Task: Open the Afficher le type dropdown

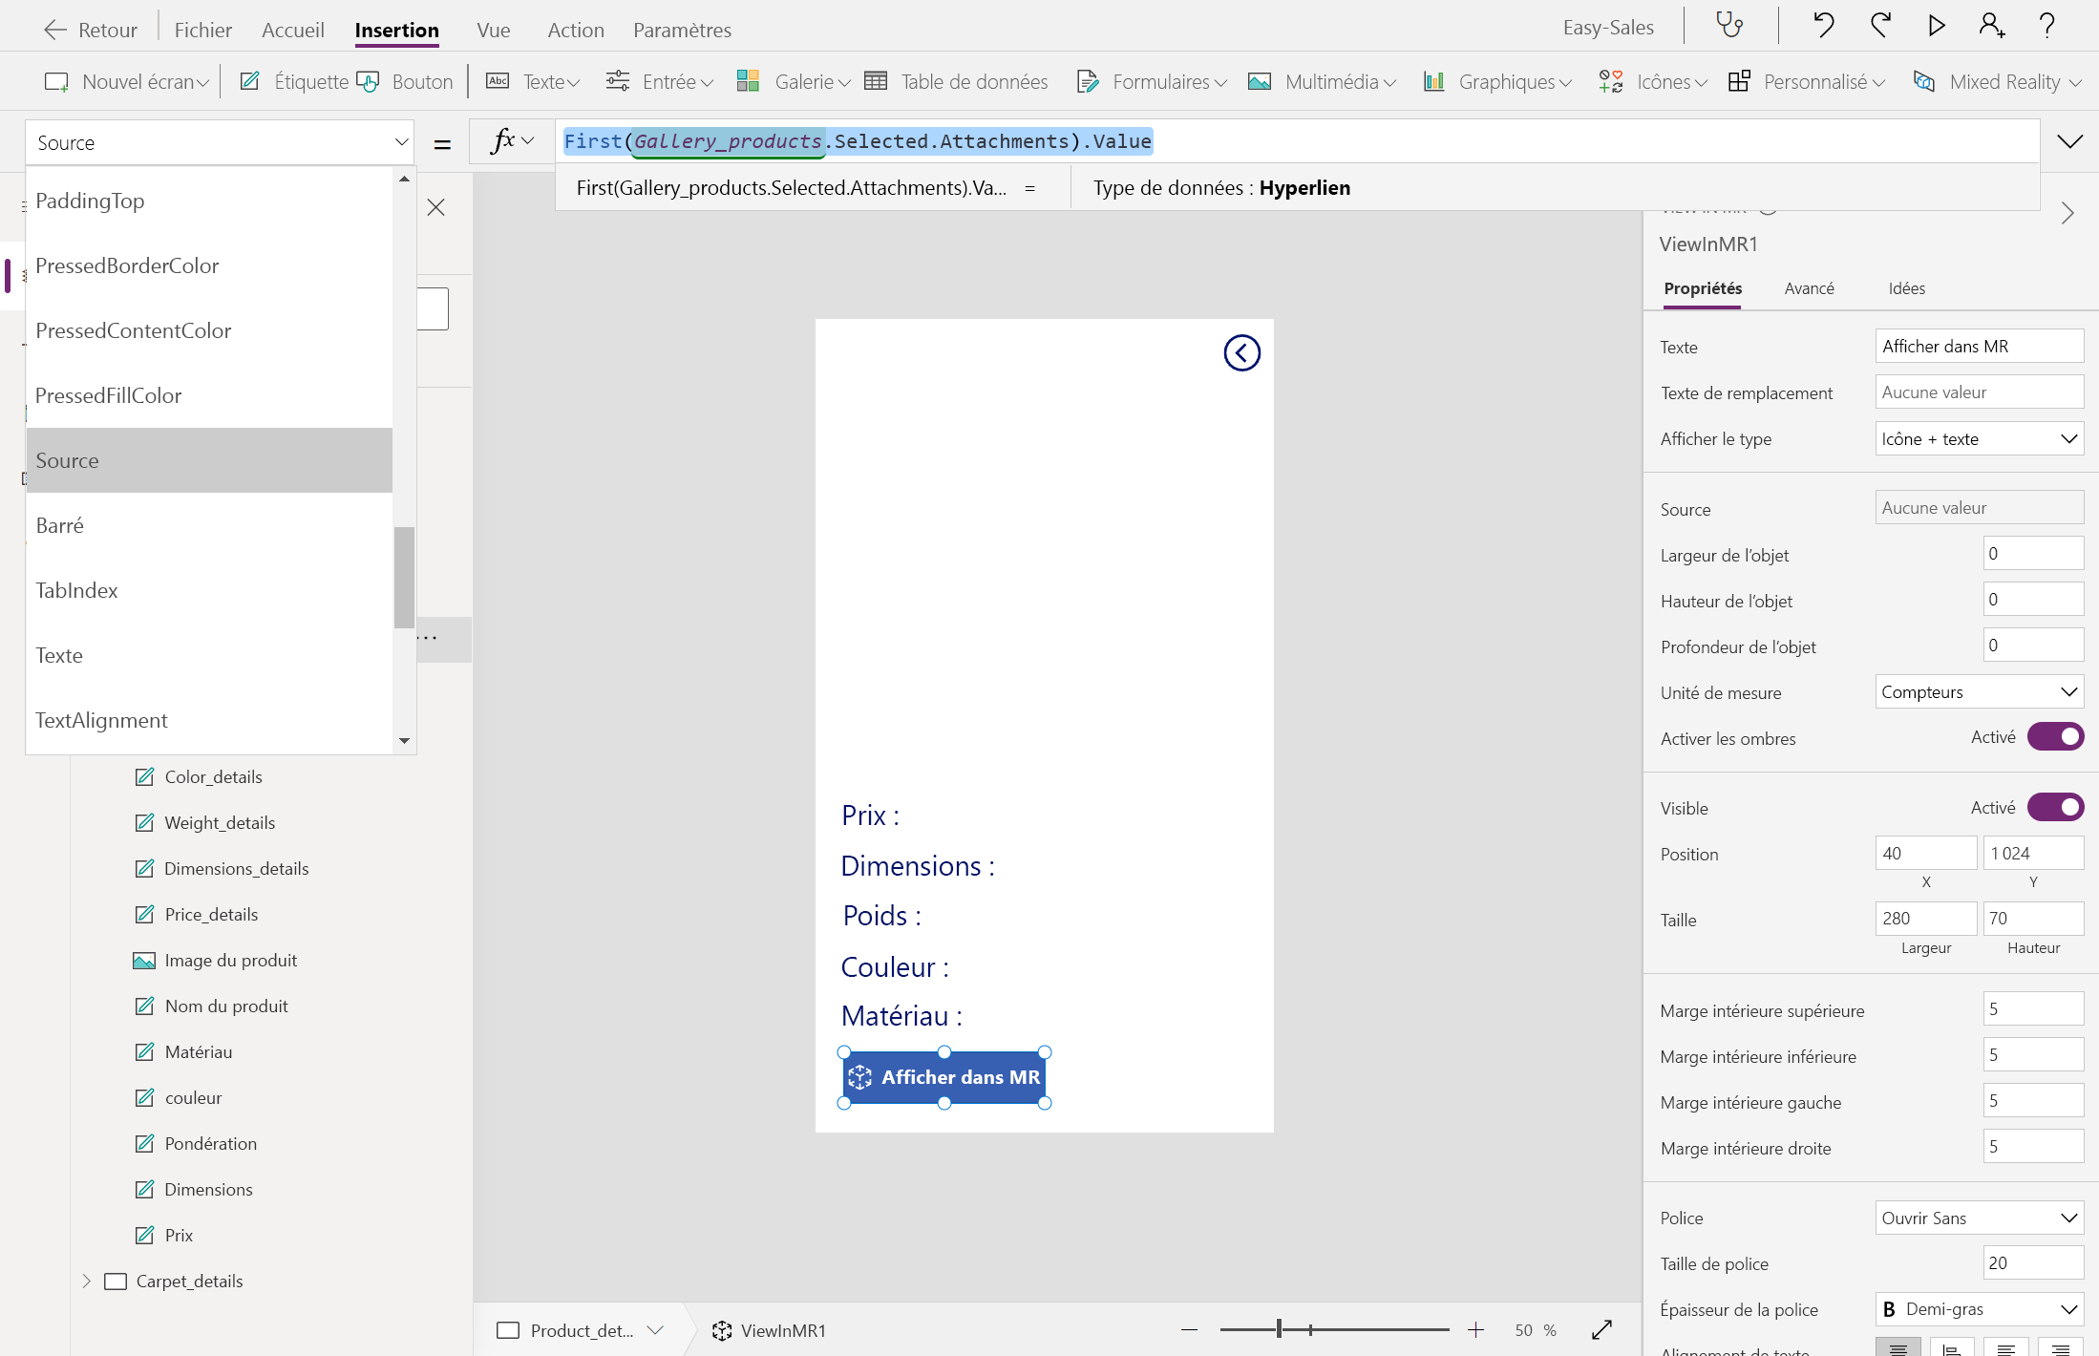Action: click(1979, 439)
